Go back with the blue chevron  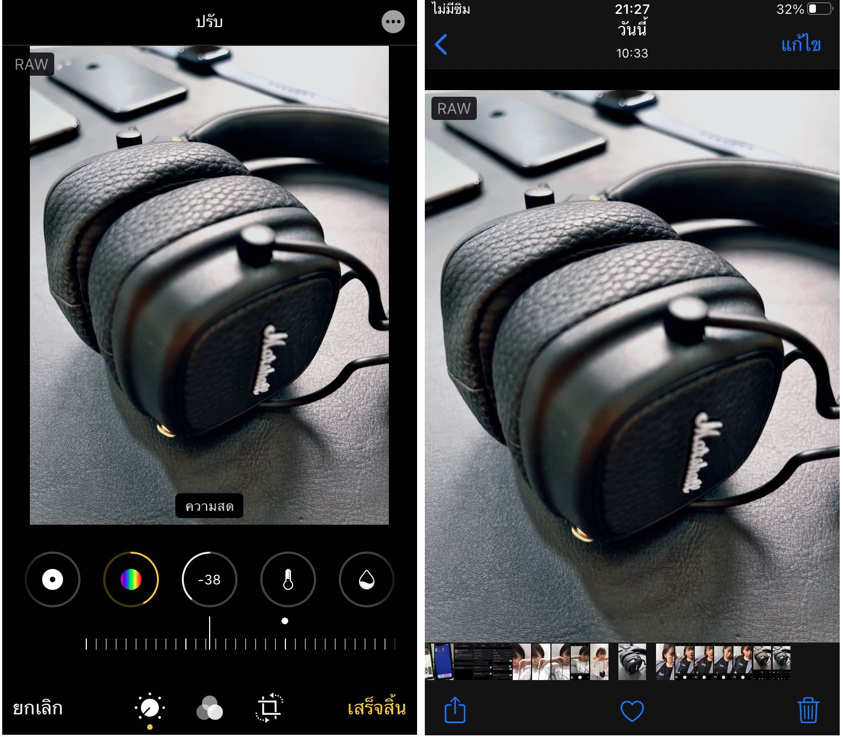pos(441,44)
